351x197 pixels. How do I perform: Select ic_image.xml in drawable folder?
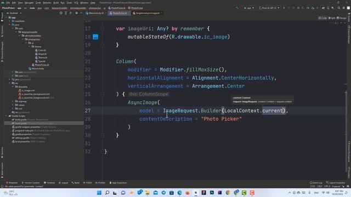(27, 90)
